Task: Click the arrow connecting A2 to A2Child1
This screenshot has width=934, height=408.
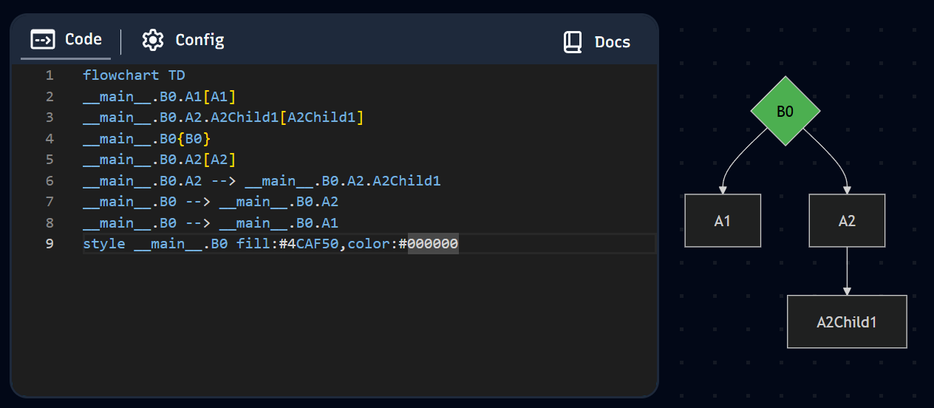Action: click(847, 271)
